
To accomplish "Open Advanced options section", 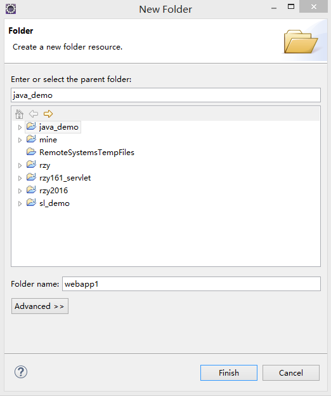I will tap(40, 306).
